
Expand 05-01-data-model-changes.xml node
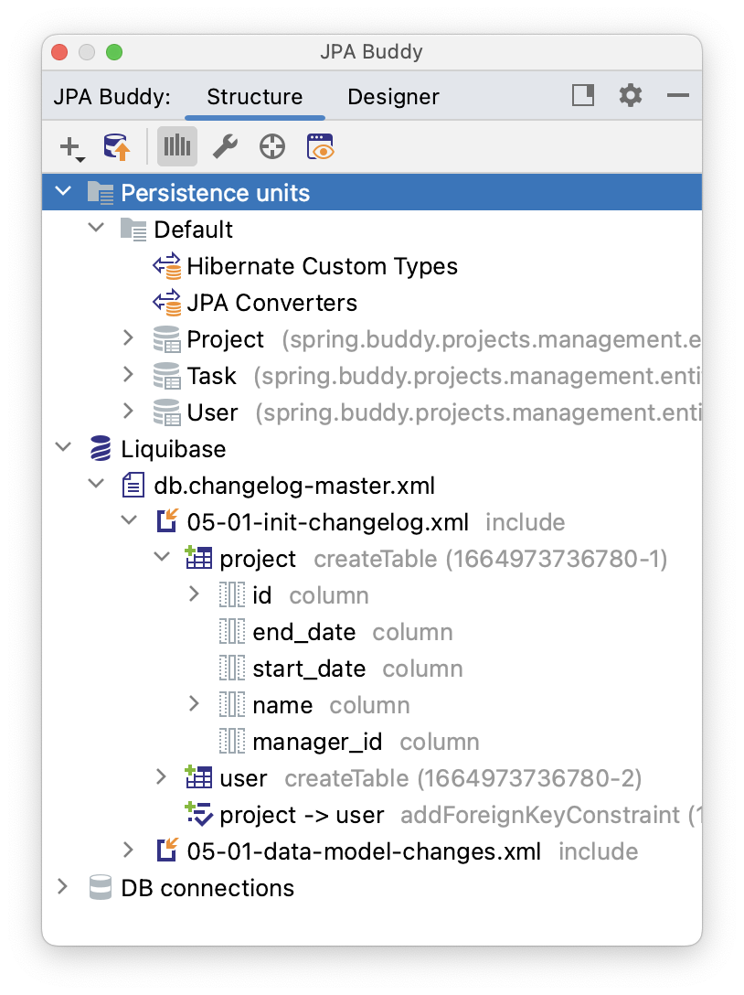click(x=128, y=851)
